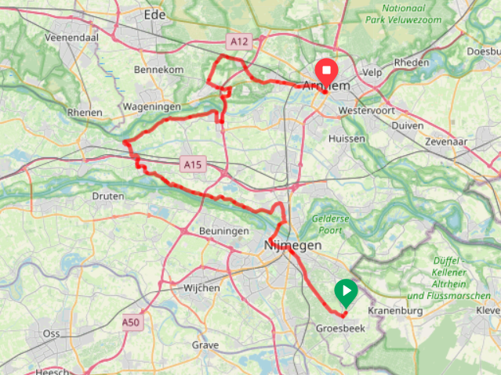Click the Nationaal Park Veluwezoom label

coord(403,14)
